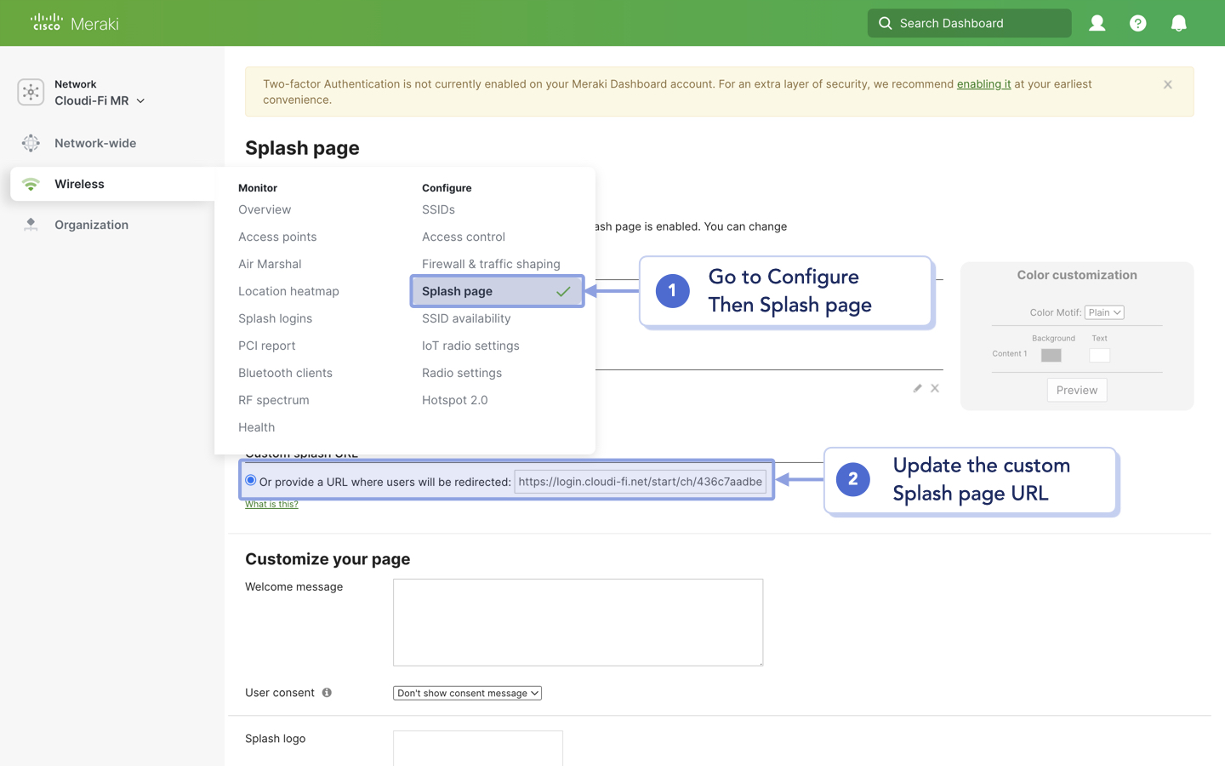Click the Background color swatch
Screen dimensions: 1225x766
tap(1051, 355)
